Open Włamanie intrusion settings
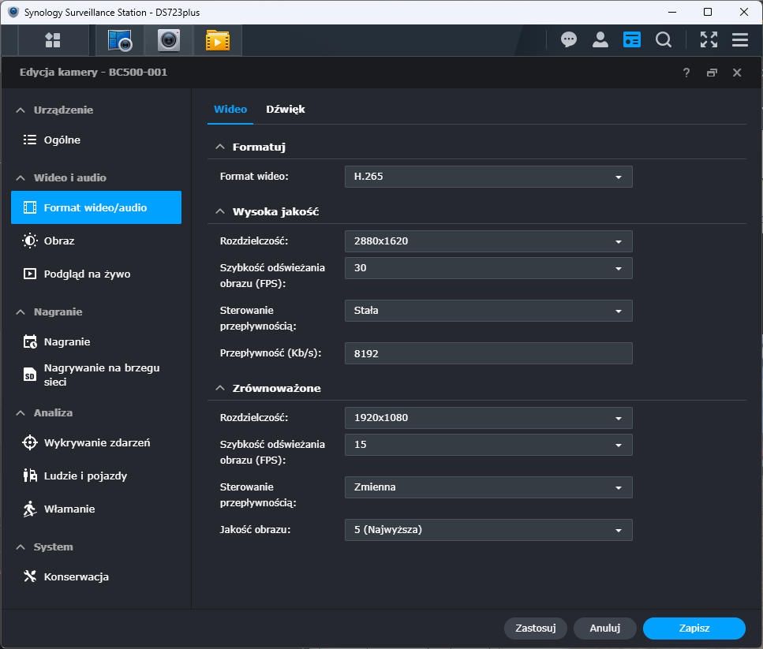This screenshot has width=763, height=649. 95,509
